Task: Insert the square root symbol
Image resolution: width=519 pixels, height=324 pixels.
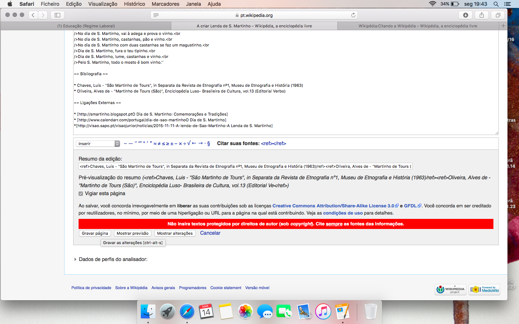Action: point(189,143)
